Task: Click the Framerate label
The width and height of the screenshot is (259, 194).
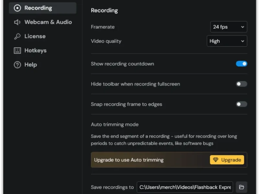Action: (x=103, y=27)
